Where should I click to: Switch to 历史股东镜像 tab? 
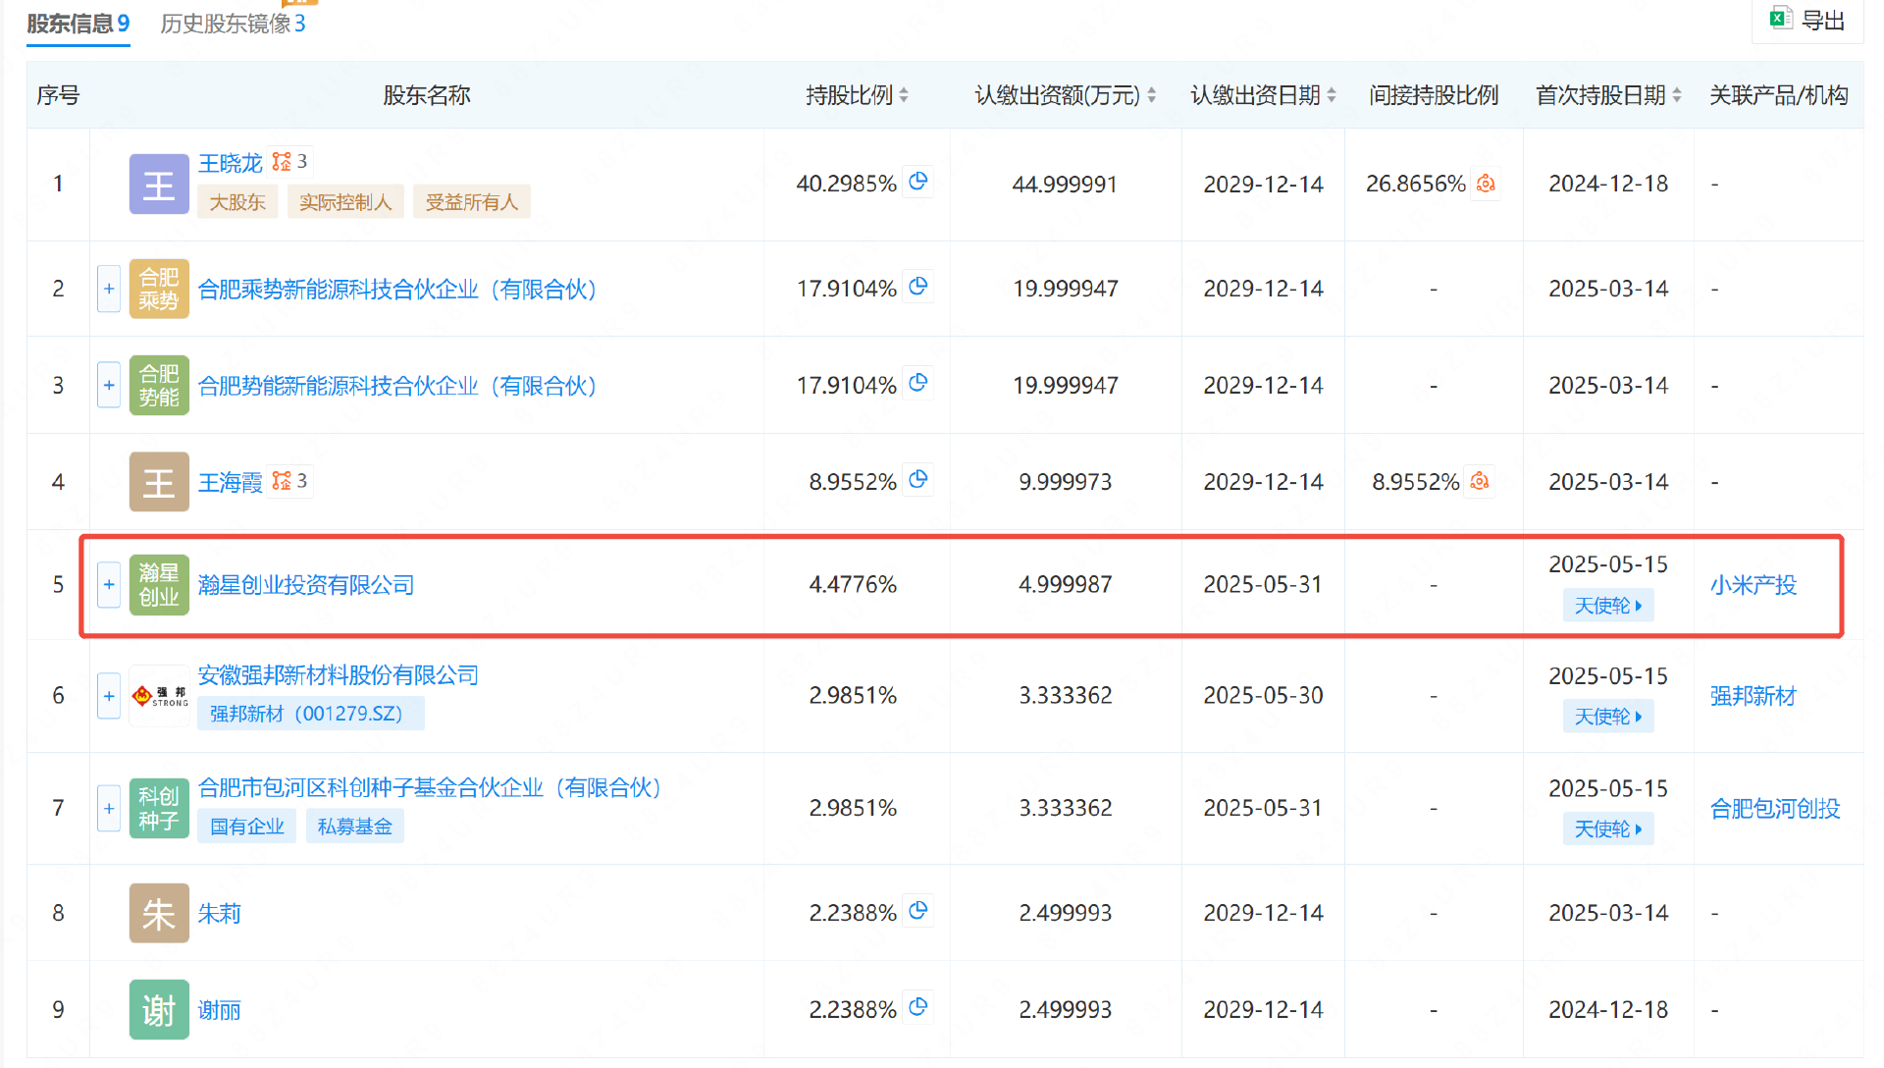click(233, 24)
